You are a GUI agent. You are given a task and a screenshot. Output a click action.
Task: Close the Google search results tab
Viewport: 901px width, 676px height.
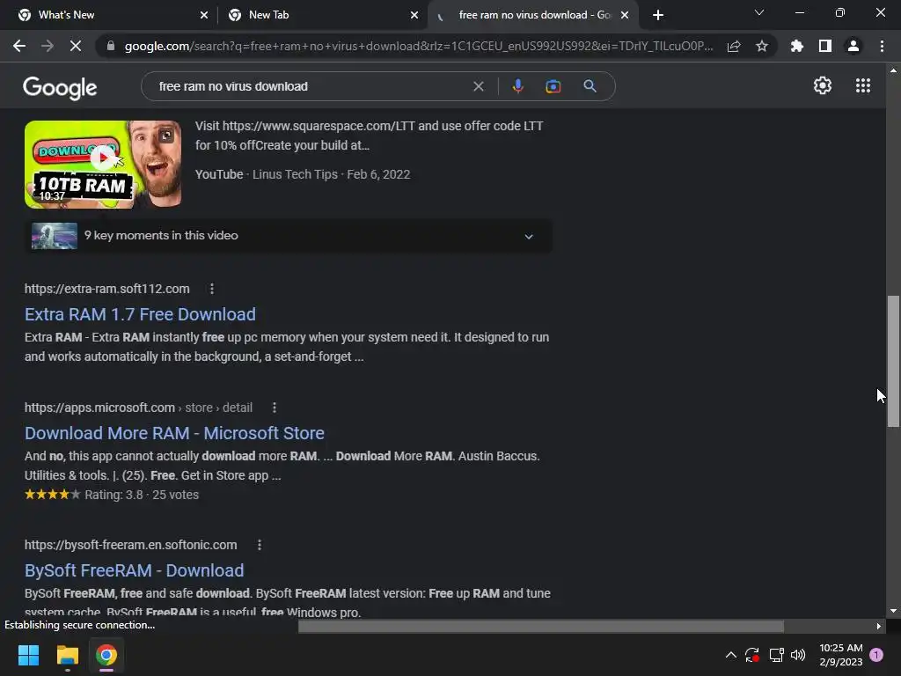(x=625, y=15)
